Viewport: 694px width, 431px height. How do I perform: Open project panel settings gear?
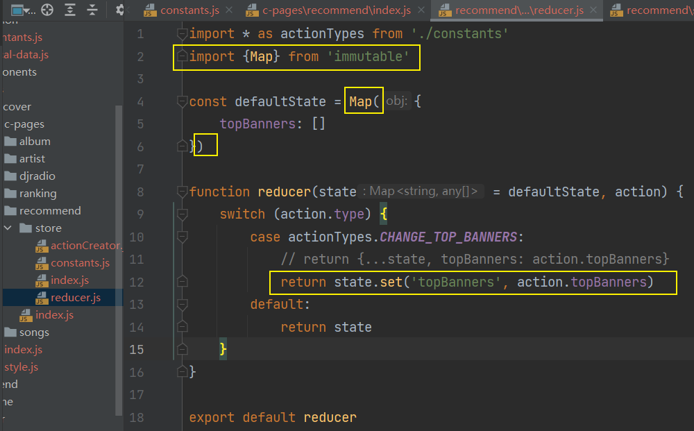coord(119,10)
